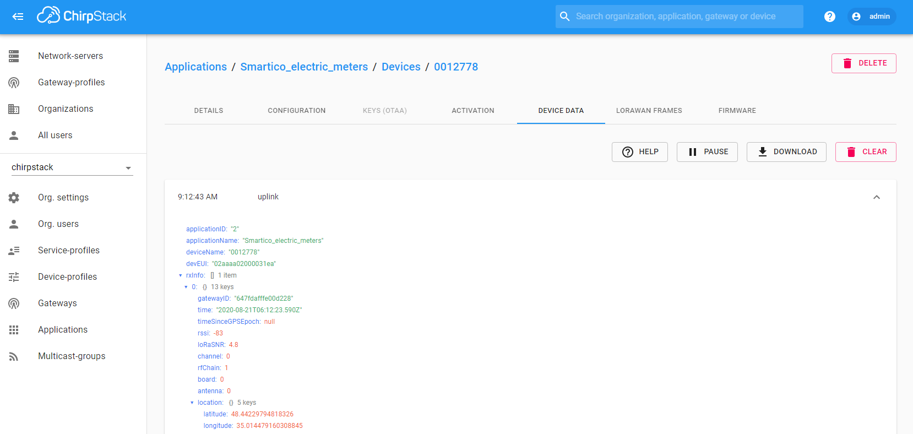Collapse the rxInfo tree node
The image size is (913, 434).
181,275
